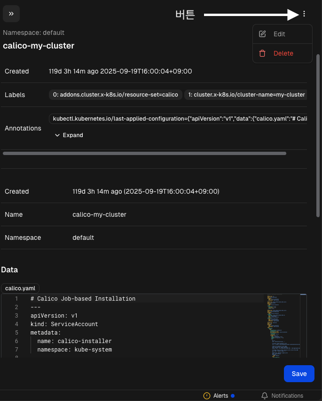Expand the Annotations section

tap(69, 135)
